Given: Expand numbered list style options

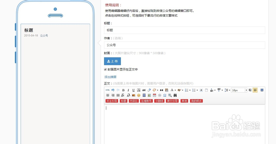Looking at the screenshot, I should pyautogui.click(x=190, y=90).
